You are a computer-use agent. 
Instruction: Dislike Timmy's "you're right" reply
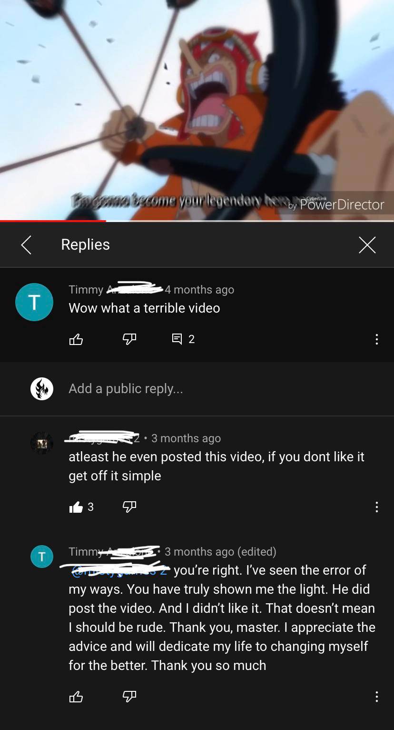click(x=129, y=697)
